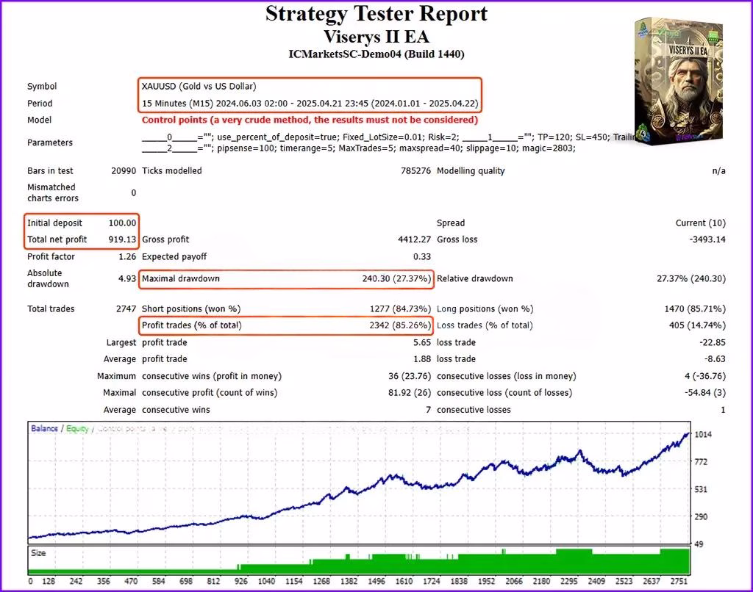Select the Profit factor 1.26 value
The width and height of the screenshot is (753, 592).
point(127,256)
